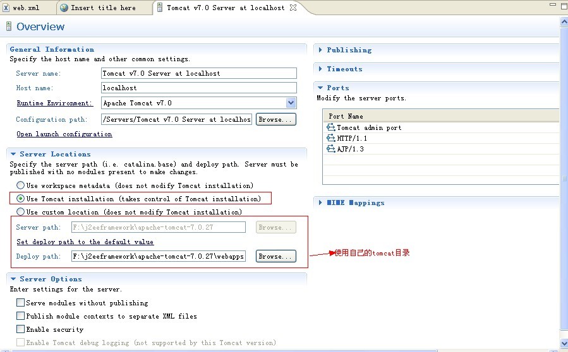
Task: Click the scrollbar down arrow
Action: [564, 343]
